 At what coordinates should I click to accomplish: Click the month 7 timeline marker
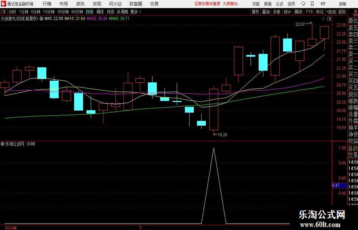pyautogui.click(x=141, y=228)
